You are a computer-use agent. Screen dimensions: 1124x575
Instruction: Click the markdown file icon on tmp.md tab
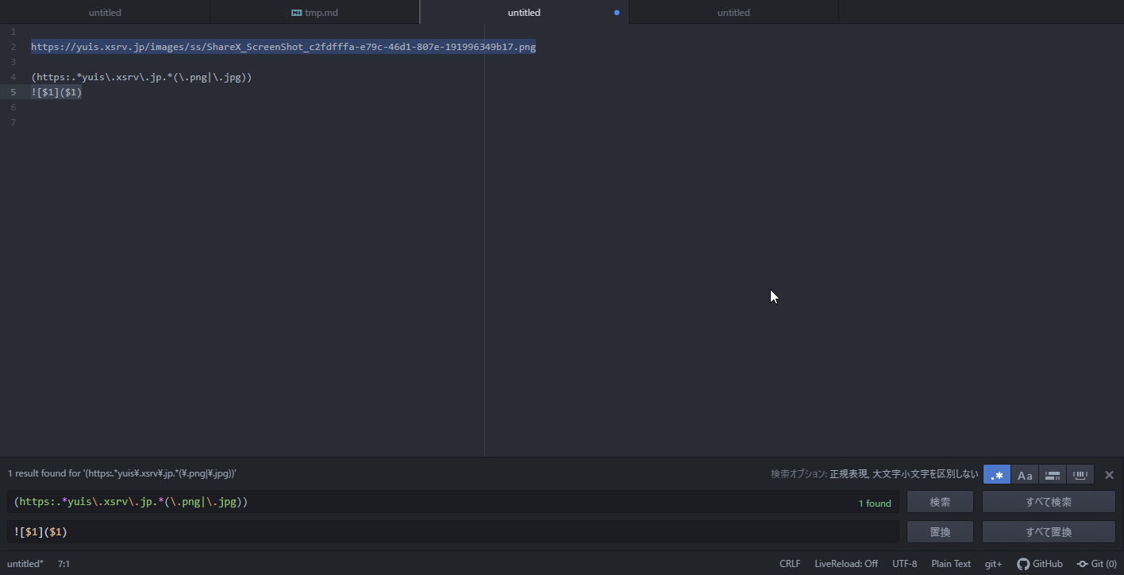(x=296, y=13)
